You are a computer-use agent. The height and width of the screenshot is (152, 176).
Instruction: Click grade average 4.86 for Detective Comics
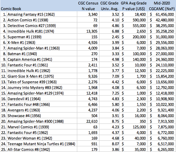(x=115, y=26)
